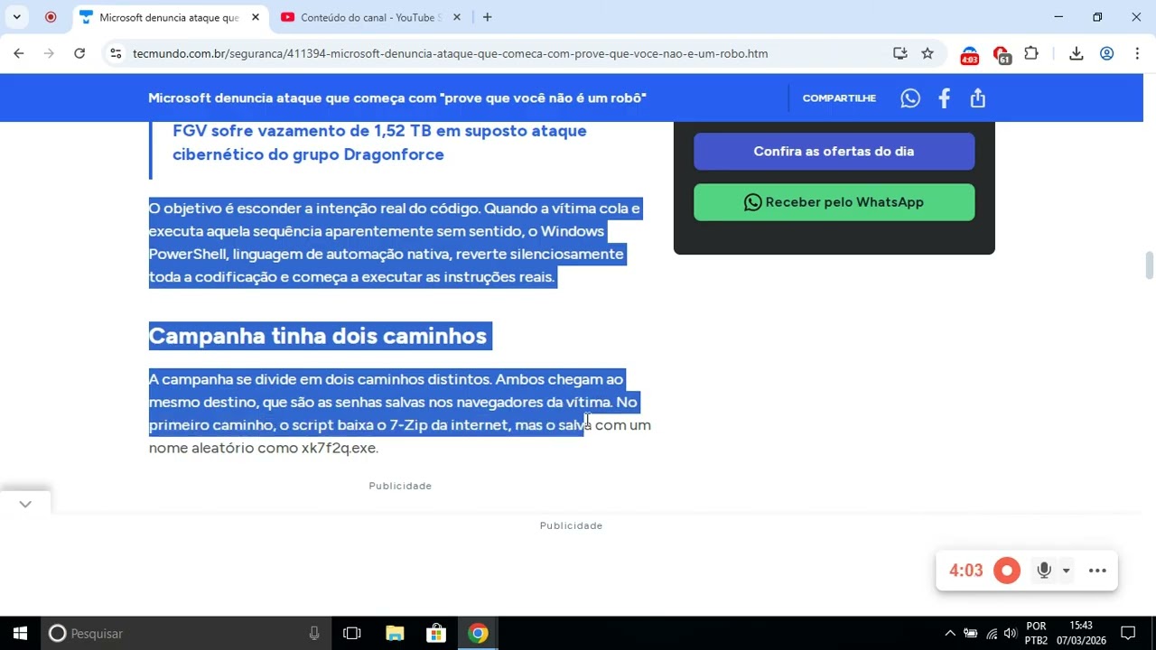Share article on Facebook
This screenshot has height=650, width=1156.
click(x=944, y=98)
